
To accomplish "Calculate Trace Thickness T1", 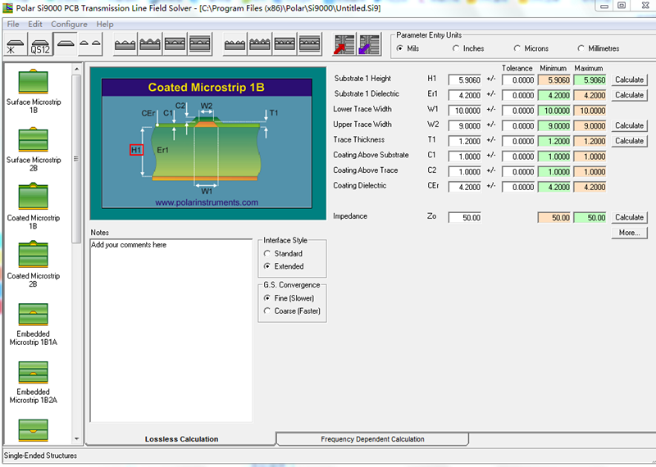I will click(629, 141).
